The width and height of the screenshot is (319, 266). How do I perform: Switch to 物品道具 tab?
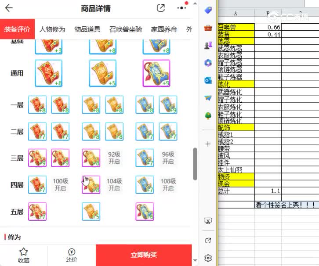(87, 29)
